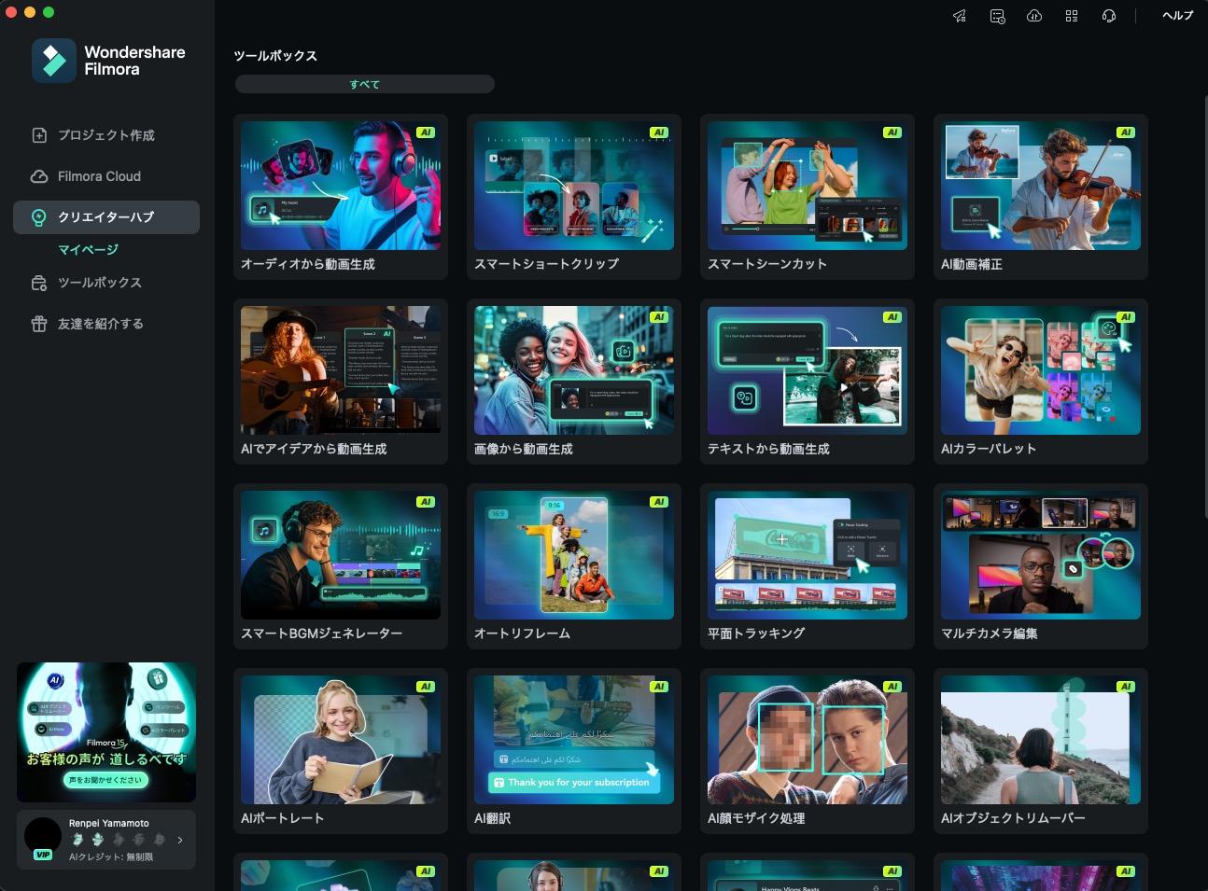Click the headset support icon
Image resolution: width=1208 pixels, height=891 pixels.
pyautogui.click(x=1109, y=16)
